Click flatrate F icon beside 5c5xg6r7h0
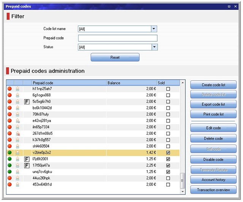 (27, 102)
